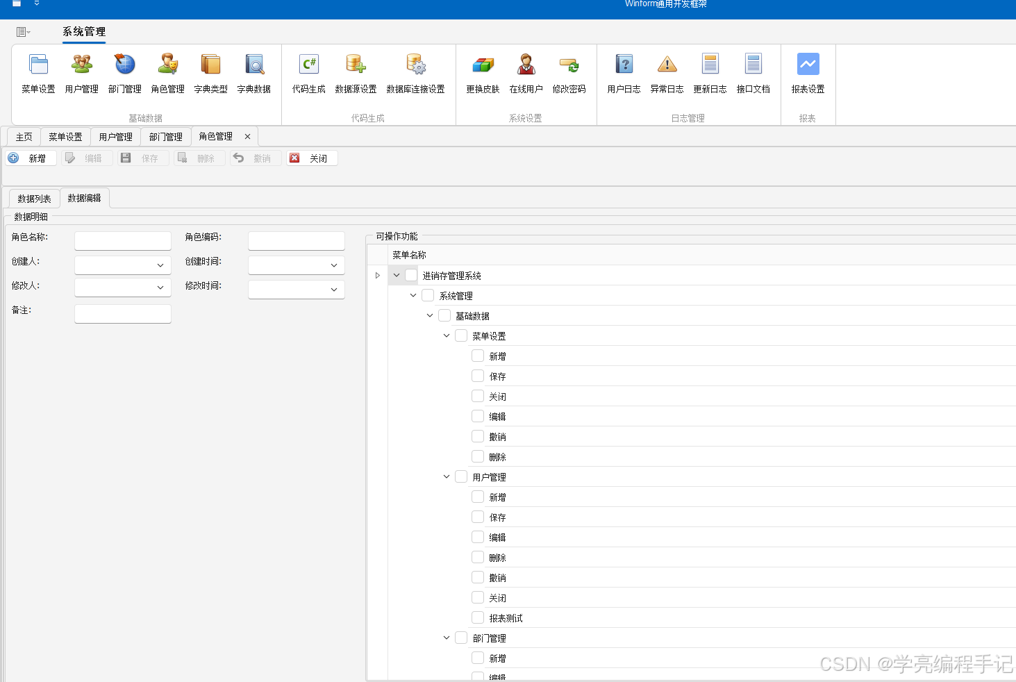Check 保存 under 菜单设置
Screen dimensions: 1016x682
478,376
